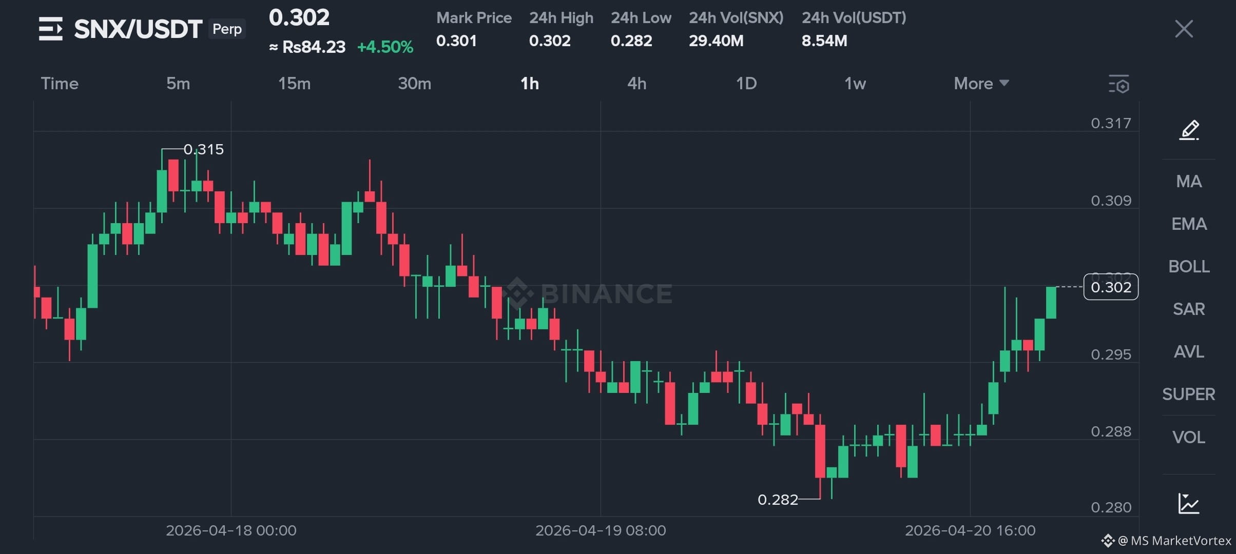This screenshot has height=554, width=1236.
Task: Click the 0.280 price axis label
Action: pyautogui.click(x=1111, y=507)
